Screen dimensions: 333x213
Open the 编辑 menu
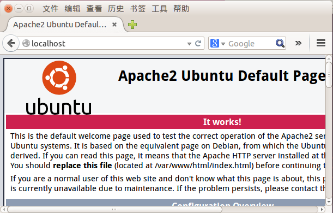(72, 9)
